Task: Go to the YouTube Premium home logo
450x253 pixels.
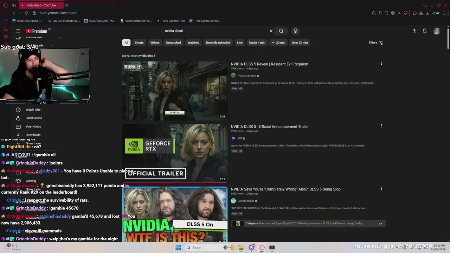Action: point(37,31)
